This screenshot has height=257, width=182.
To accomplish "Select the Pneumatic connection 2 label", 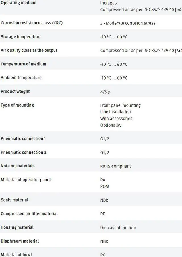I will click(24, 152).
